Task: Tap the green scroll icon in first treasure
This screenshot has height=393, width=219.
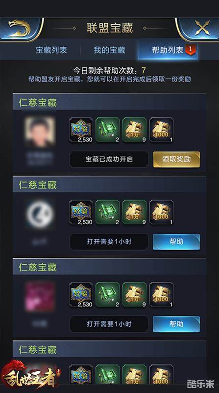Action: click(x=108, y=130)
